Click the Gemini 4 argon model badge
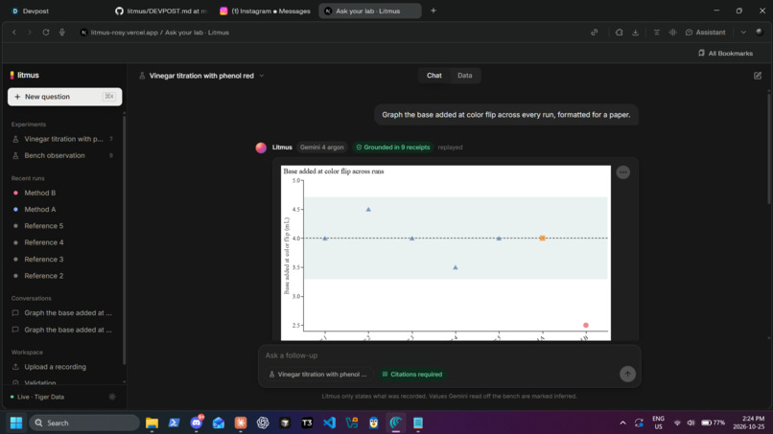 [321, 148]
